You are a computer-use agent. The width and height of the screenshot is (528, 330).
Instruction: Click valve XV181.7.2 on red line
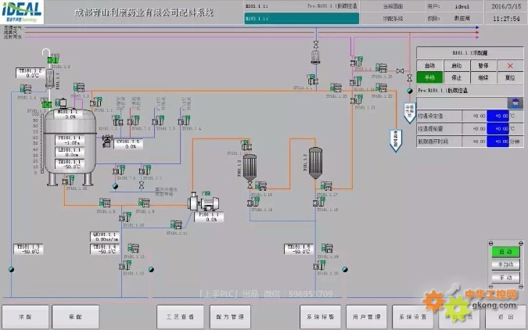[134, 120]
